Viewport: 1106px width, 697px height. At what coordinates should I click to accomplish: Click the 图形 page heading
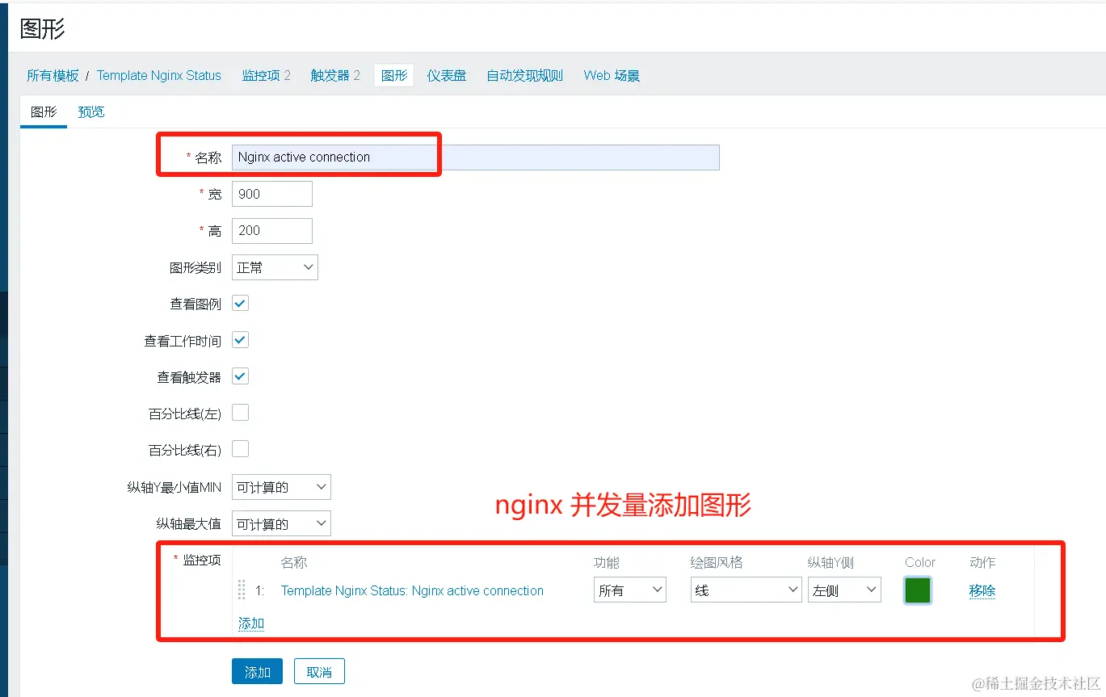pos(42,29)
